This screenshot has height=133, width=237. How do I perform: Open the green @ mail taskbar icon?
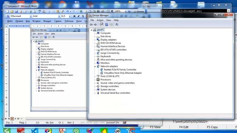(76, 130)
